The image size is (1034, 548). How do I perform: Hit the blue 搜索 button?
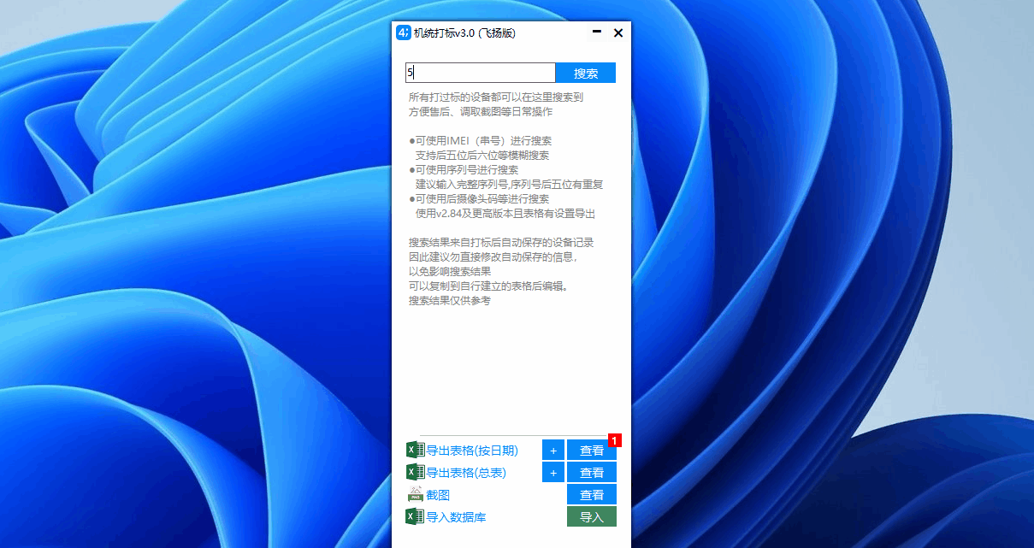point(585,74)
